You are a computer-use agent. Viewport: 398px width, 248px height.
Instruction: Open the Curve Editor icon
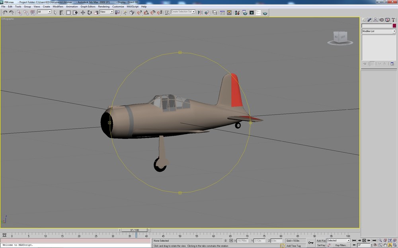222,12
